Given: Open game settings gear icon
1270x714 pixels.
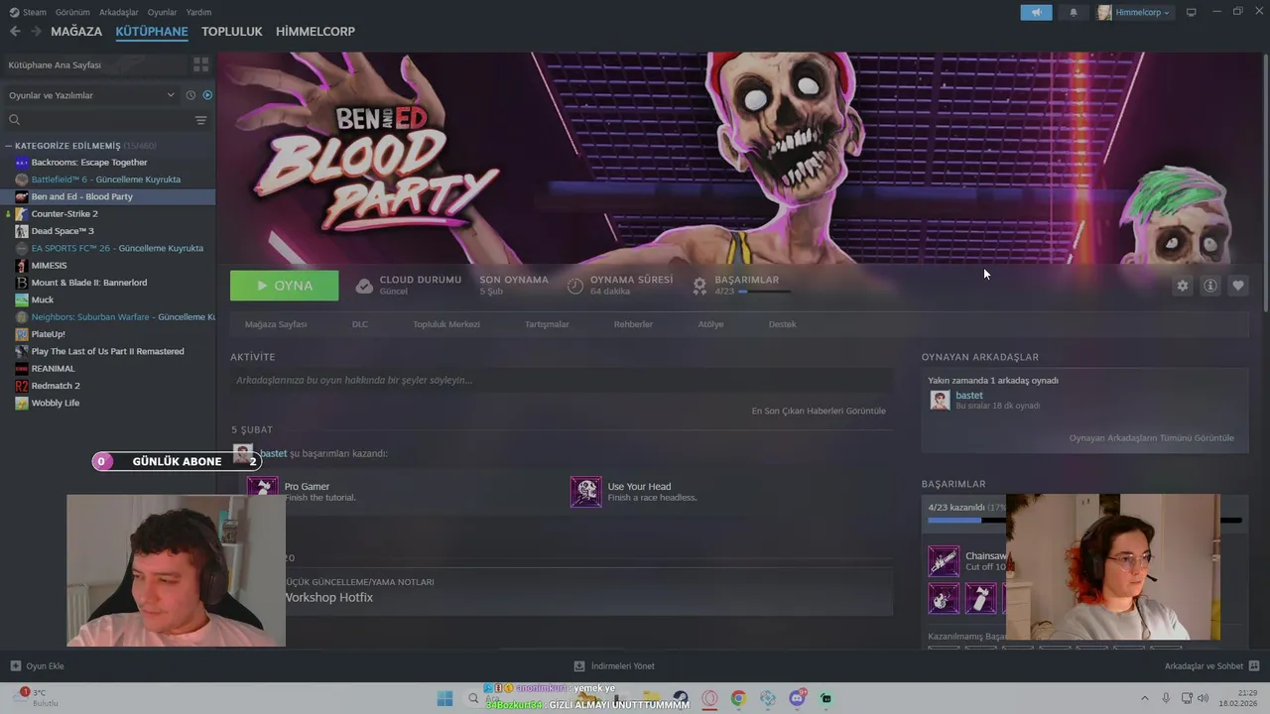Looking at the screenshot, I should click(x=1182, y=286).
